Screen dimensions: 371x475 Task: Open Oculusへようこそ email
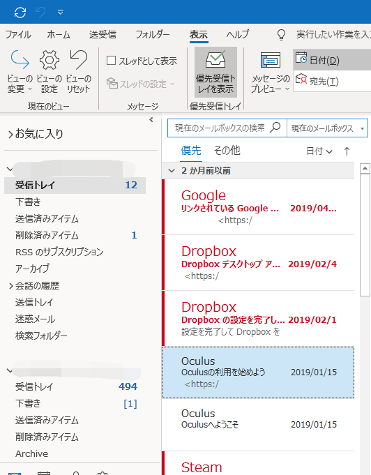[258, 424]
